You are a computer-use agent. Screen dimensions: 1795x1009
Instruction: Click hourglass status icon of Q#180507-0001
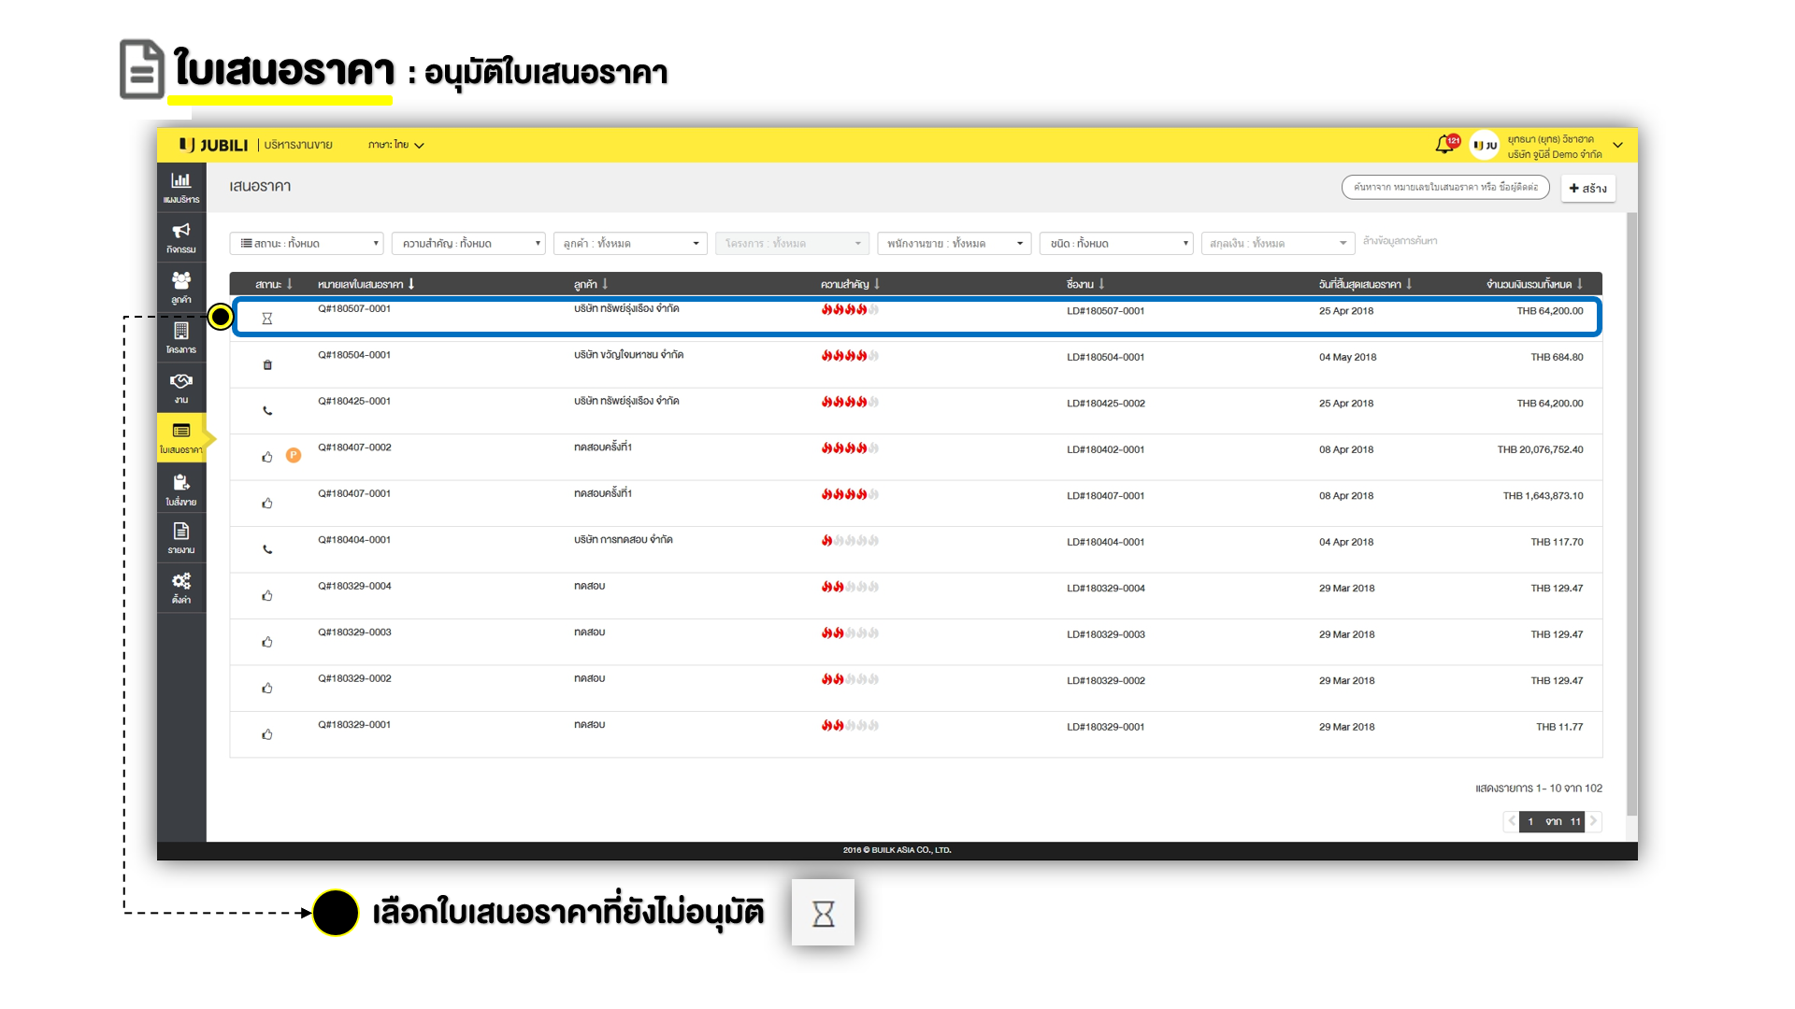(x=267, y=319)
